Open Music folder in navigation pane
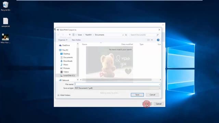The image size is (219, 123). [66, 65]
